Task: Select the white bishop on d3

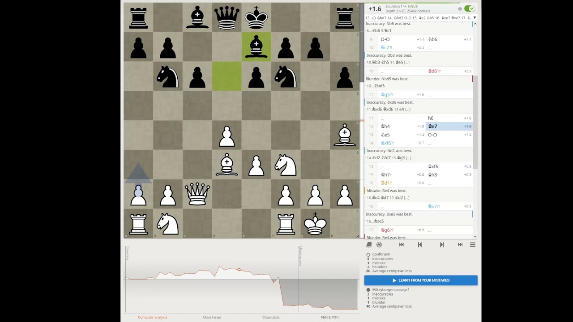Action: [227, 165]
